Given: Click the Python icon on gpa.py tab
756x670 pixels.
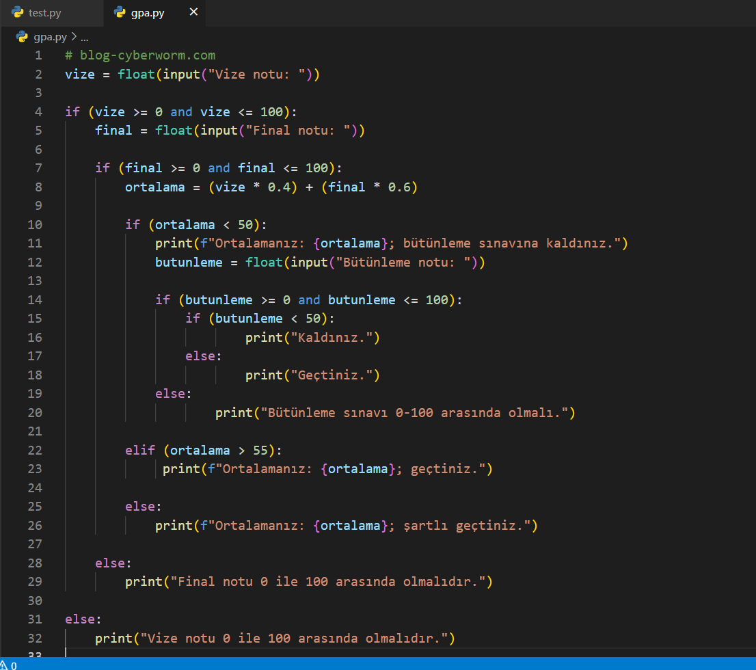Looking at the screenshot, I should 120,12.
